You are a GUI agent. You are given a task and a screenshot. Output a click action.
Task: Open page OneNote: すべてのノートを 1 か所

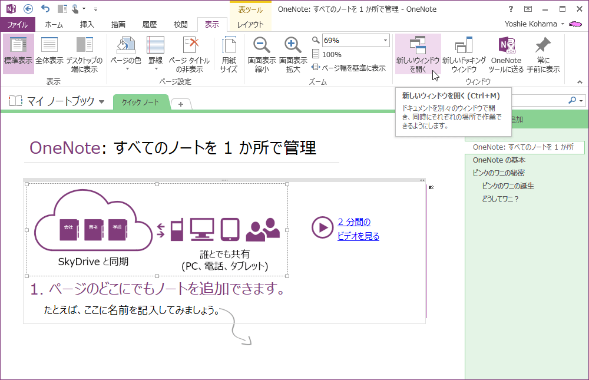[524, 147]
